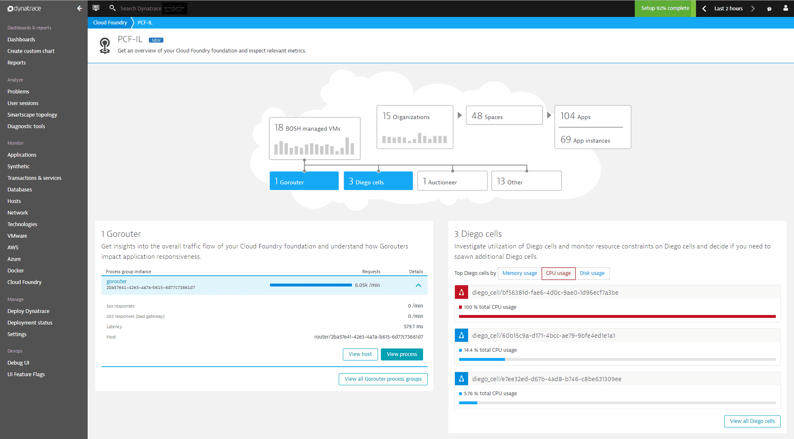Image resolution: width=794 pixels, height=439 pixels.
Task: Open the help question mark icon
Action: click(x=769, y=9)
